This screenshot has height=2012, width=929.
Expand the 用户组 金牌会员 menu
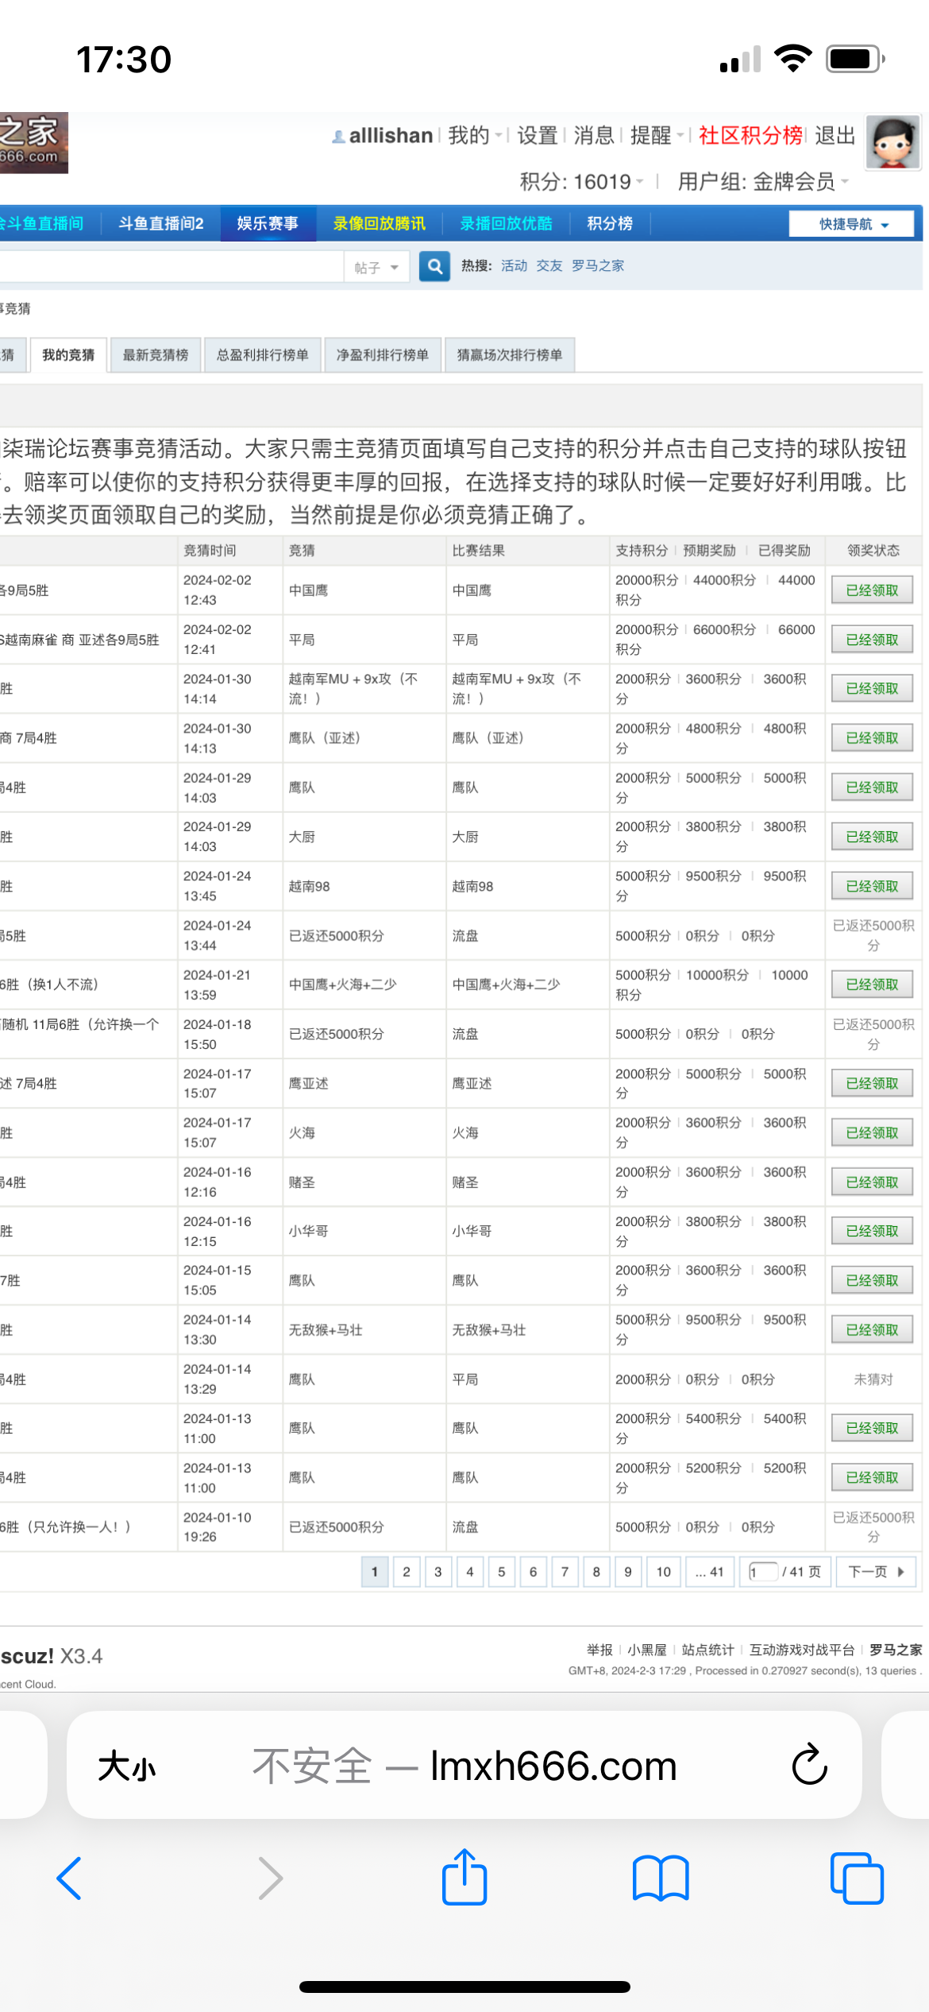[x=762, y=182]
